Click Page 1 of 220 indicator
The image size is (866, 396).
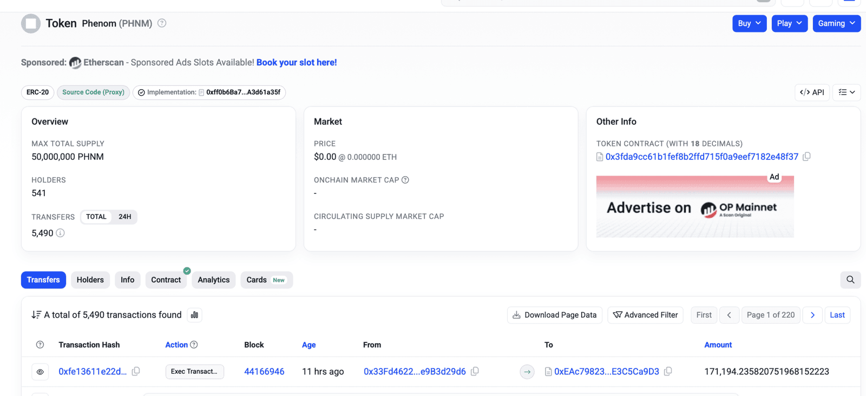[x=771, y=315]
